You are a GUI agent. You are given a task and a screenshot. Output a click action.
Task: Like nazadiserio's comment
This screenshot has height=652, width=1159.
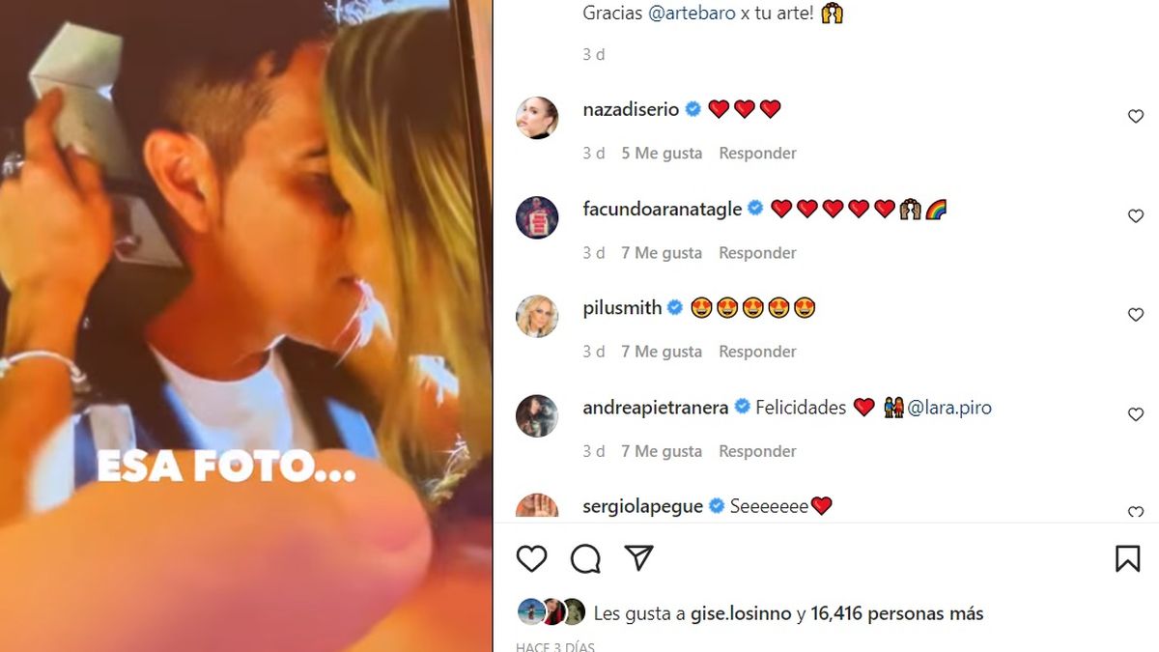pos(1136,117)
